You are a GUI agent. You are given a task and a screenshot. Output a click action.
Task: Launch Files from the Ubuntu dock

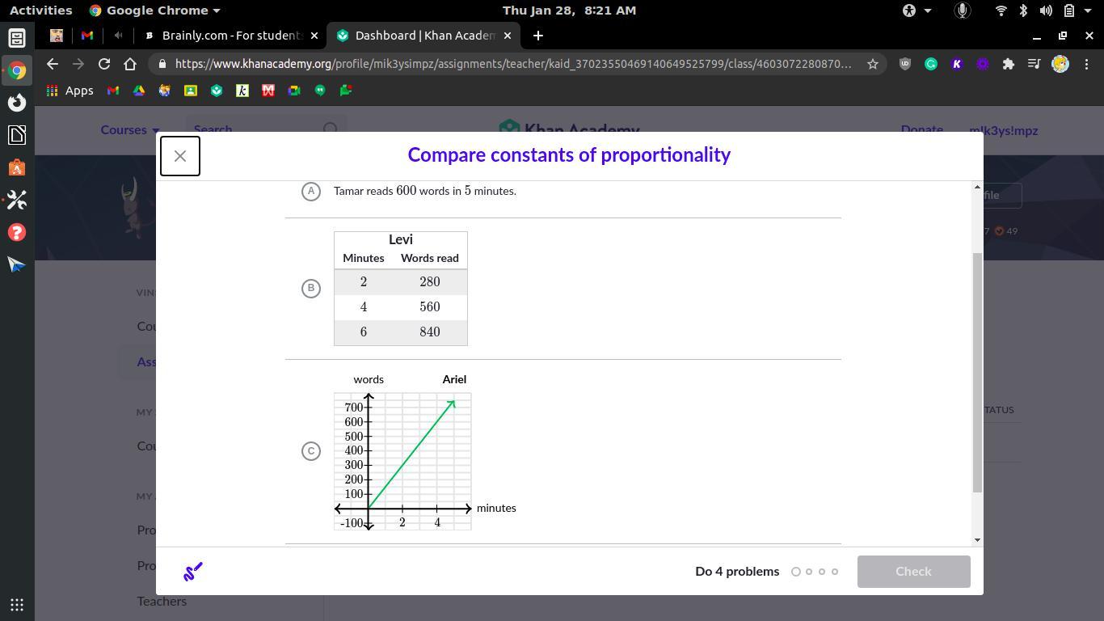[x=17, y=38]
